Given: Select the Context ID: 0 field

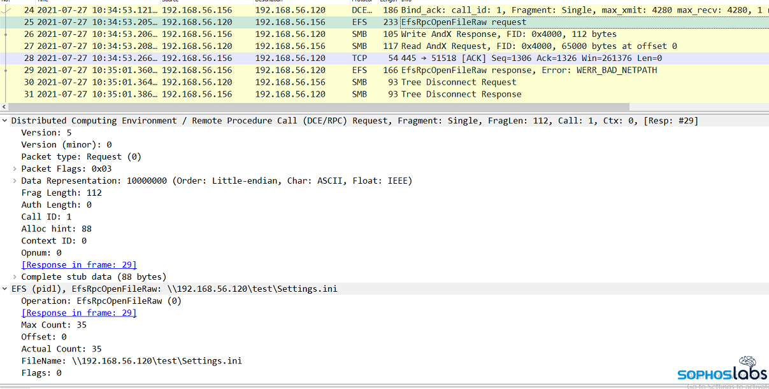Looking at the screenshot, I should (x=54, y=241).
